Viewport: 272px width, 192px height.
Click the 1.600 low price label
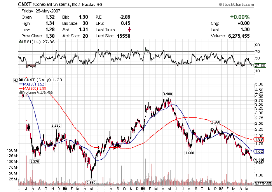click(190, 153)
